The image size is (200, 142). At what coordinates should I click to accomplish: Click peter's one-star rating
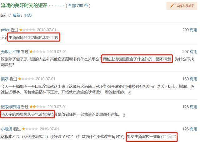pyautogui.click(x=27, y=30)
